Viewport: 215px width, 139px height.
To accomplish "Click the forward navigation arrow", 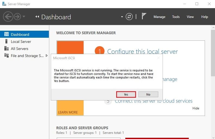I will 17,17.
